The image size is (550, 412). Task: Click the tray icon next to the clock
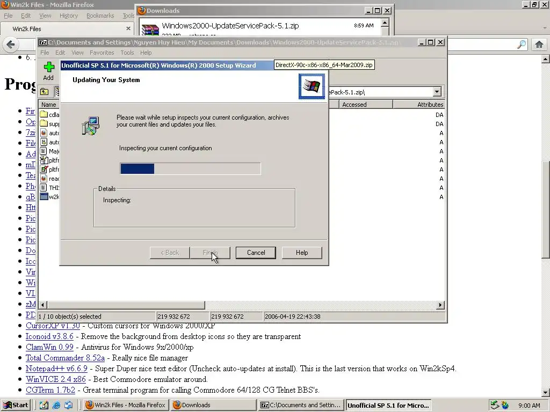pyautogui.click(x=505, y=405)
